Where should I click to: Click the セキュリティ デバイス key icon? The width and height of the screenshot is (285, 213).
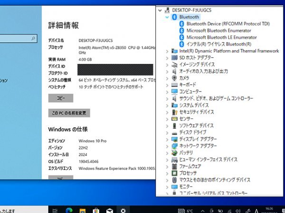[174, 112]
